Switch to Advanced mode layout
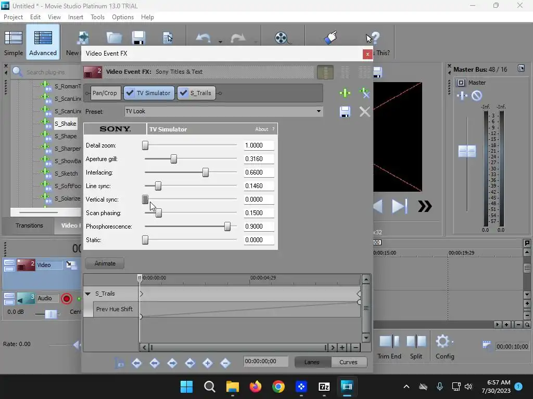This screenshot has height=399, width=533. tap(43, 42)
